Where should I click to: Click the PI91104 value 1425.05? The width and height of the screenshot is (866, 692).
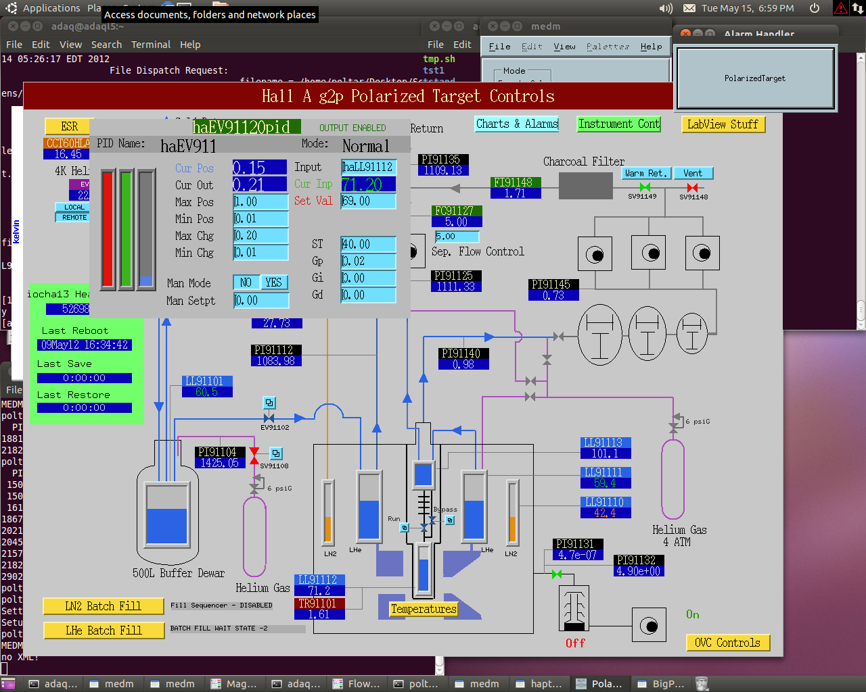point(220,463)
